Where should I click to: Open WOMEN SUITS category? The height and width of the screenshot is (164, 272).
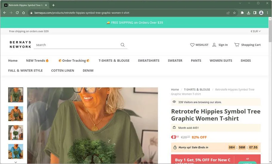coord(221,61)
